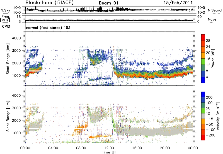Click the "04:00" time tick label
Image resolution: width=223 pixels, height=154 pixels.
coord(53,148)
